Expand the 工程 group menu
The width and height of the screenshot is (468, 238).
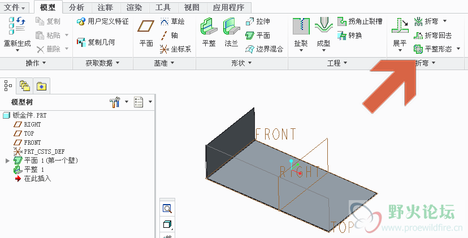point(337,63)
